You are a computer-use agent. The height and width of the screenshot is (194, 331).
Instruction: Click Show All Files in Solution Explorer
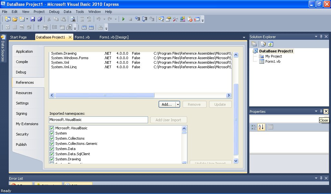[x=263, y=44]
